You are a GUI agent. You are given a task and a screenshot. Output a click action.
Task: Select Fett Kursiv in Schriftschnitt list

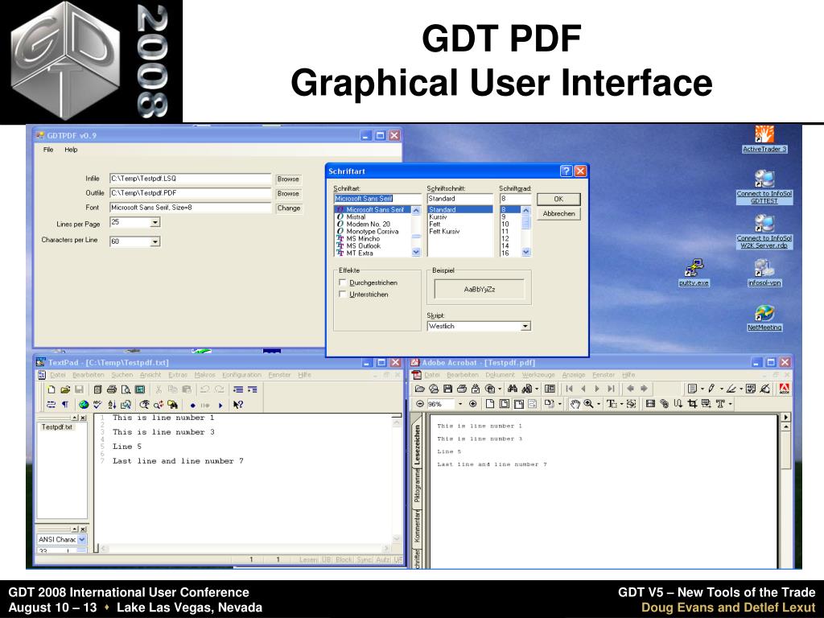point(444,231)
